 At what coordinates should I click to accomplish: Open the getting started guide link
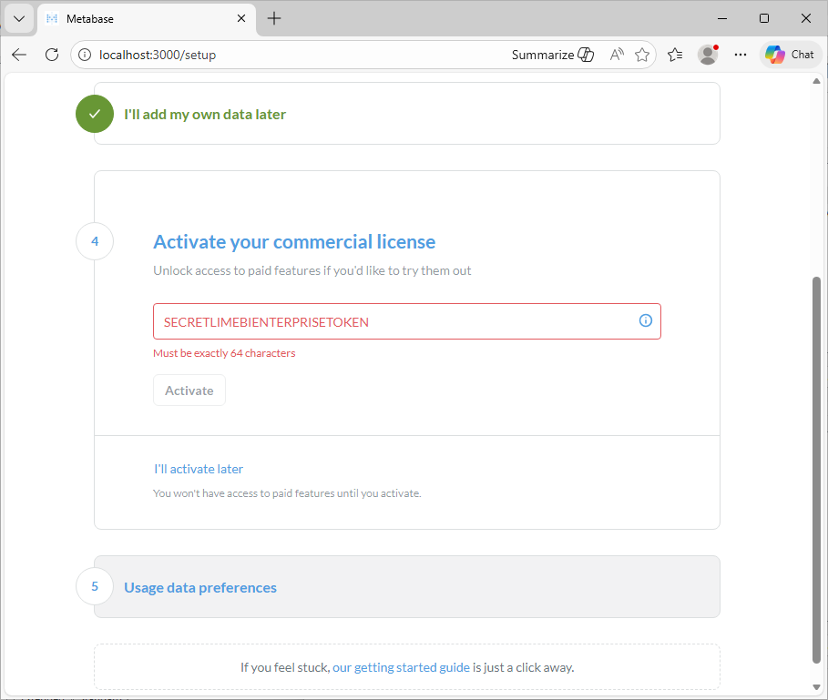[401, 667]
